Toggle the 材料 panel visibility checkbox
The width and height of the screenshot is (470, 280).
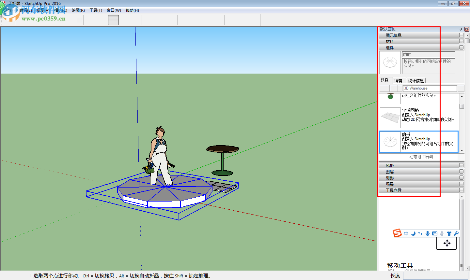tap(461, 41)
